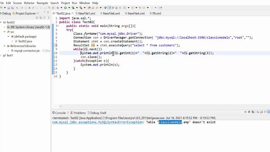Expand the JRE System Library node

pyautogui.click(x=5, y=27)
